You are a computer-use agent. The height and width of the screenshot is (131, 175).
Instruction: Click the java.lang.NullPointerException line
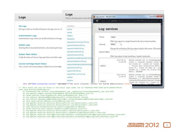tap(34, 90)
